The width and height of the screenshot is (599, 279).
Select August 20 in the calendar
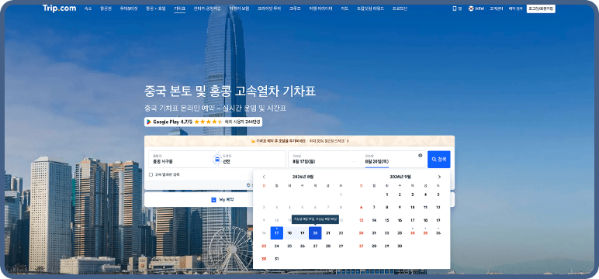(x=315, y=232)
